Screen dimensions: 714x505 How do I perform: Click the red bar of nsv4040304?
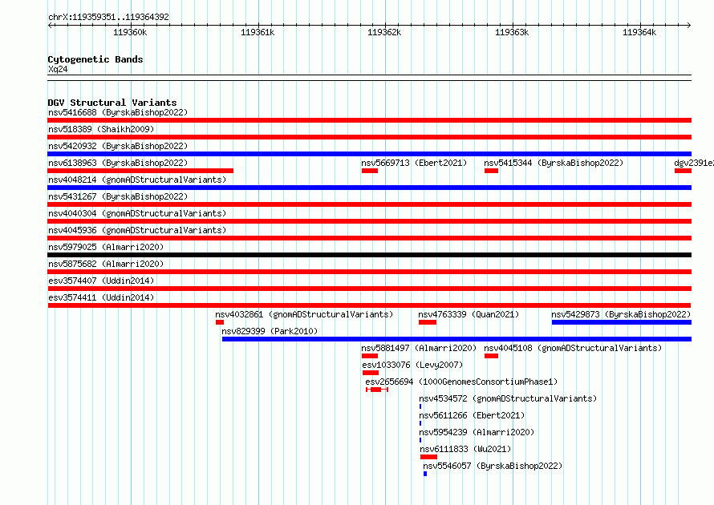pyautogui.click(x=369, y=221)
